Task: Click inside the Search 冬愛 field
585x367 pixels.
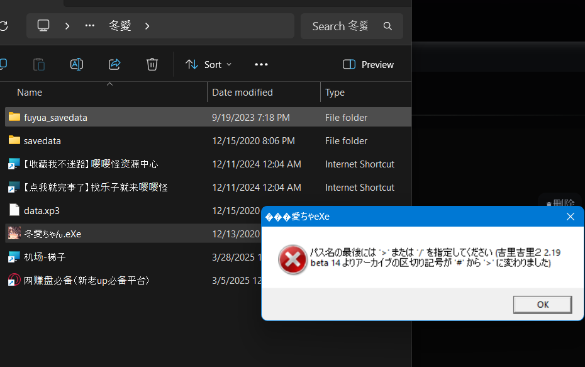Action: click(x=340, y=26)
